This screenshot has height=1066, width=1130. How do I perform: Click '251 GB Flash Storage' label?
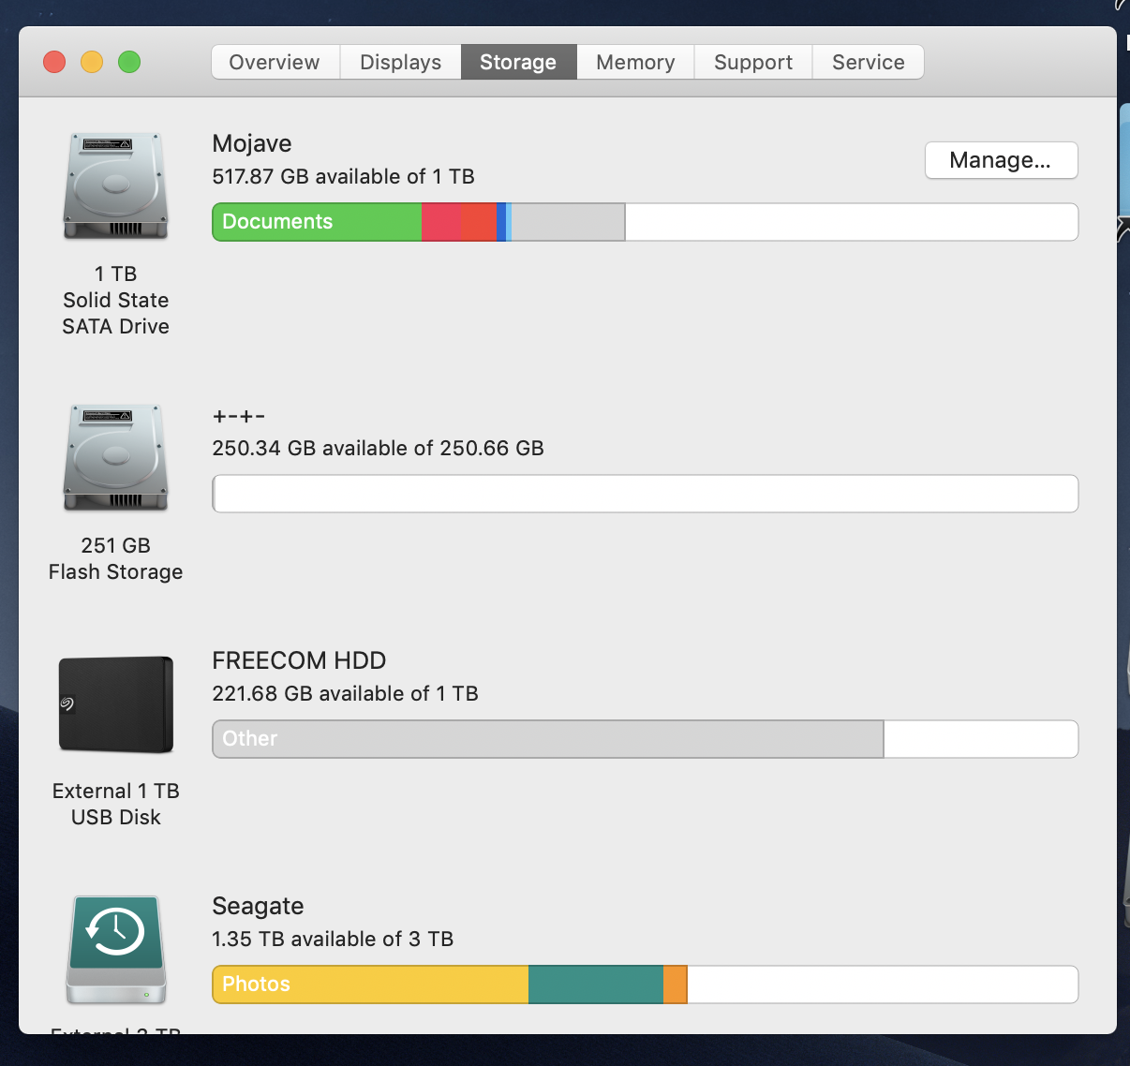(x=116, y=558)
